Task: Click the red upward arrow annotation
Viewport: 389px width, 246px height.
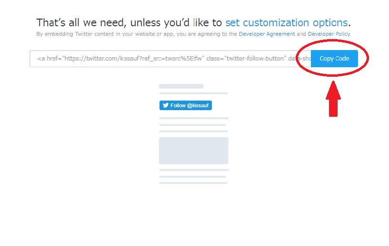Action: point(333,99)
